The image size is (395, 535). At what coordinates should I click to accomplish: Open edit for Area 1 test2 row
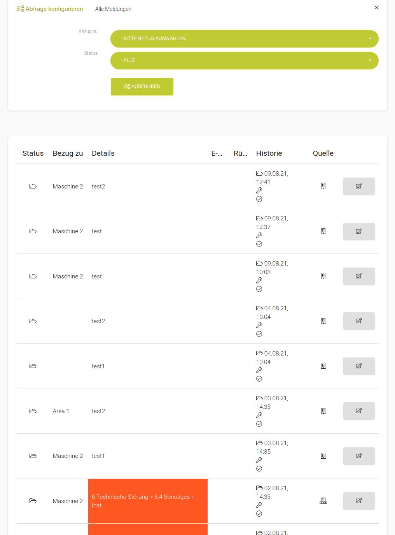point(358,411)
